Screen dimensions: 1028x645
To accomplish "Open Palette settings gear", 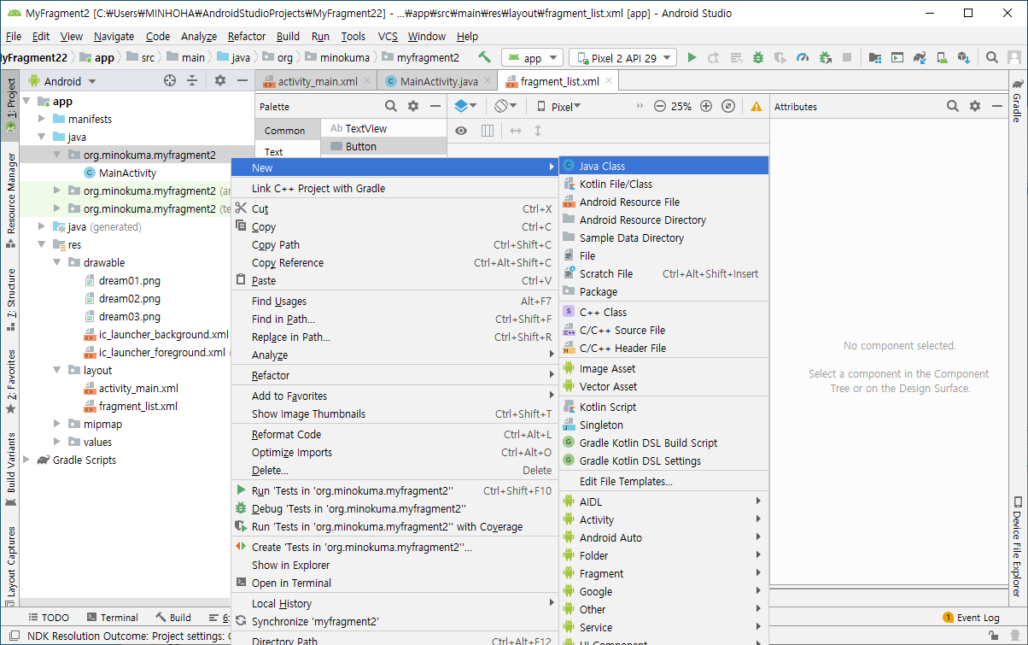I will coord(413,106).
